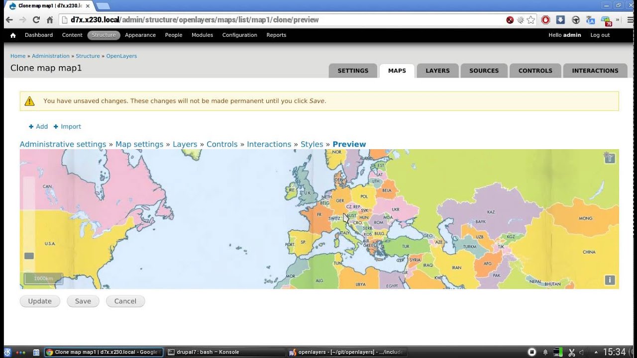Open notifications bell in system tray
637x358 pixels.
click(545, 352)
